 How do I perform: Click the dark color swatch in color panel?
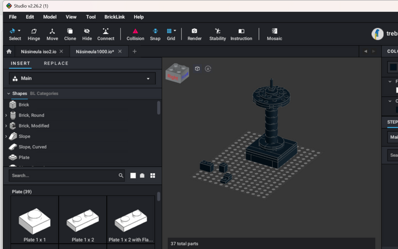pos(393,67)
